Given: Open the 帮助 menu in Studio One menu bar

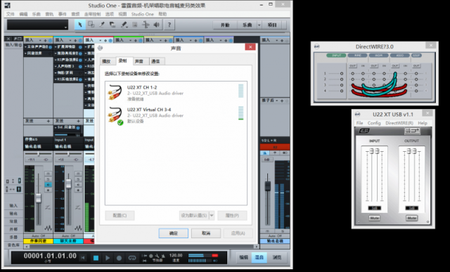Looking at the screenshot, I should tap(162, 14).
